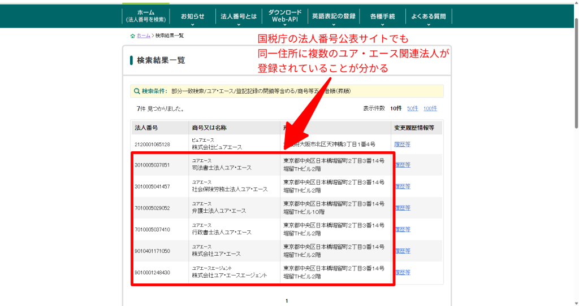The height and width of the screenshot is (306, 579).
Task: Show 50件 results per page
Action: (x=412, y=108)
